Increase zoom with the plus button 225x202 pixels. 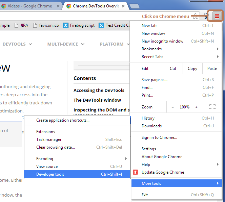point(196,107)
